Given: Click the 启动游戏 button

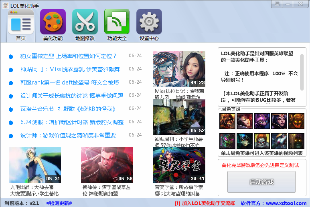Looking at the screenshot, I should click(x=261, y=182).
